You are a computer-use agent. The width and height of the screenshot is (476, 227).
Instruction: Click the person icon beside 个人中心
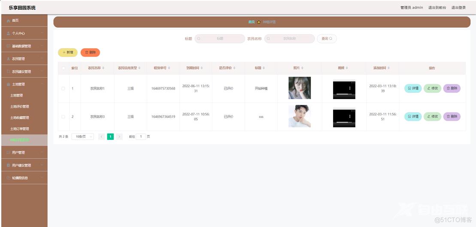click(x=8, y=33)
